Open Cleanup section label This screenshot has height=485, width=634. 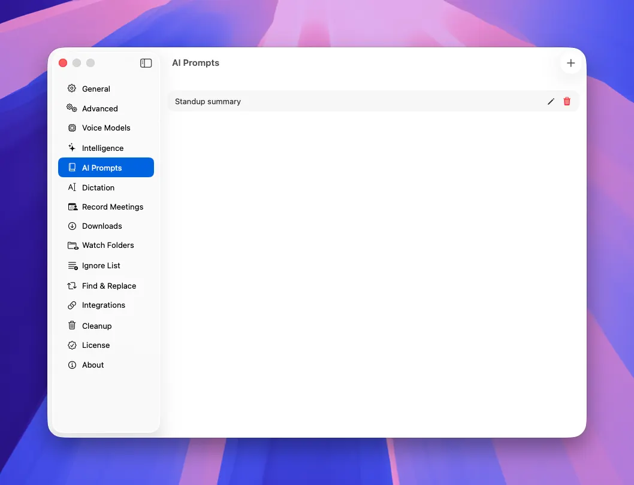(x=96, y=326)
